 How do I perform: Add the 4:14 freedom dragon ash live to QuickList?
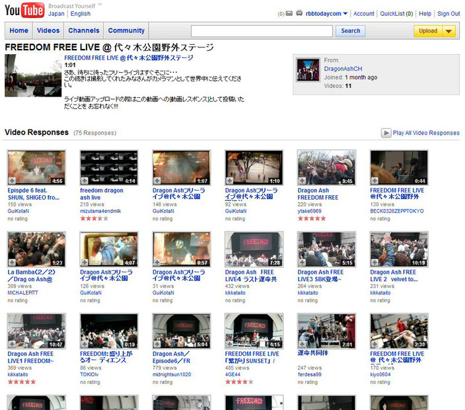[x=85, y=181]
